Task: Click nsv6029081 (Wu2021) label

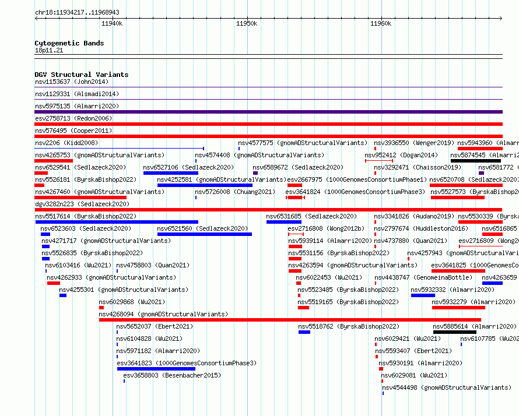Action: click(414, 375)
